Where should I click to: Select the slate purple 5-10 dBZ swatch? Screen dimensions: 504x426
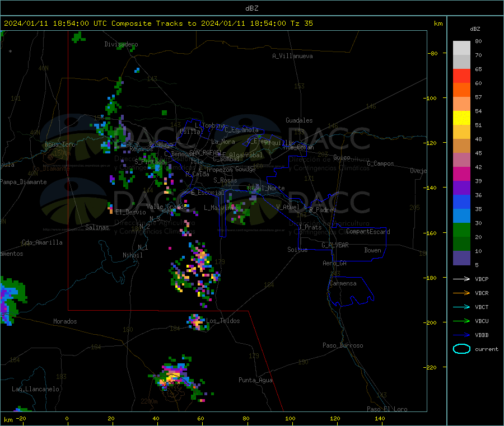(x=461, y=258)
